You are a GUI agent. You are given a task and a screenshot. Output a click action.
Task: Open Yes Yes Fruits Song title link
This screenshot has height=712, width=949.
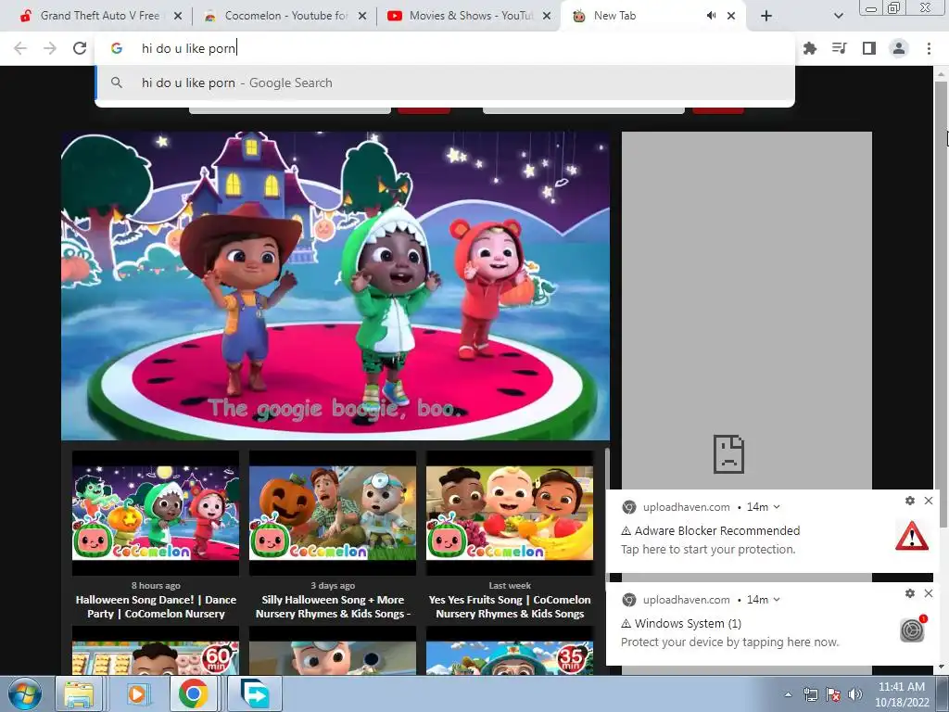[510, 606]
